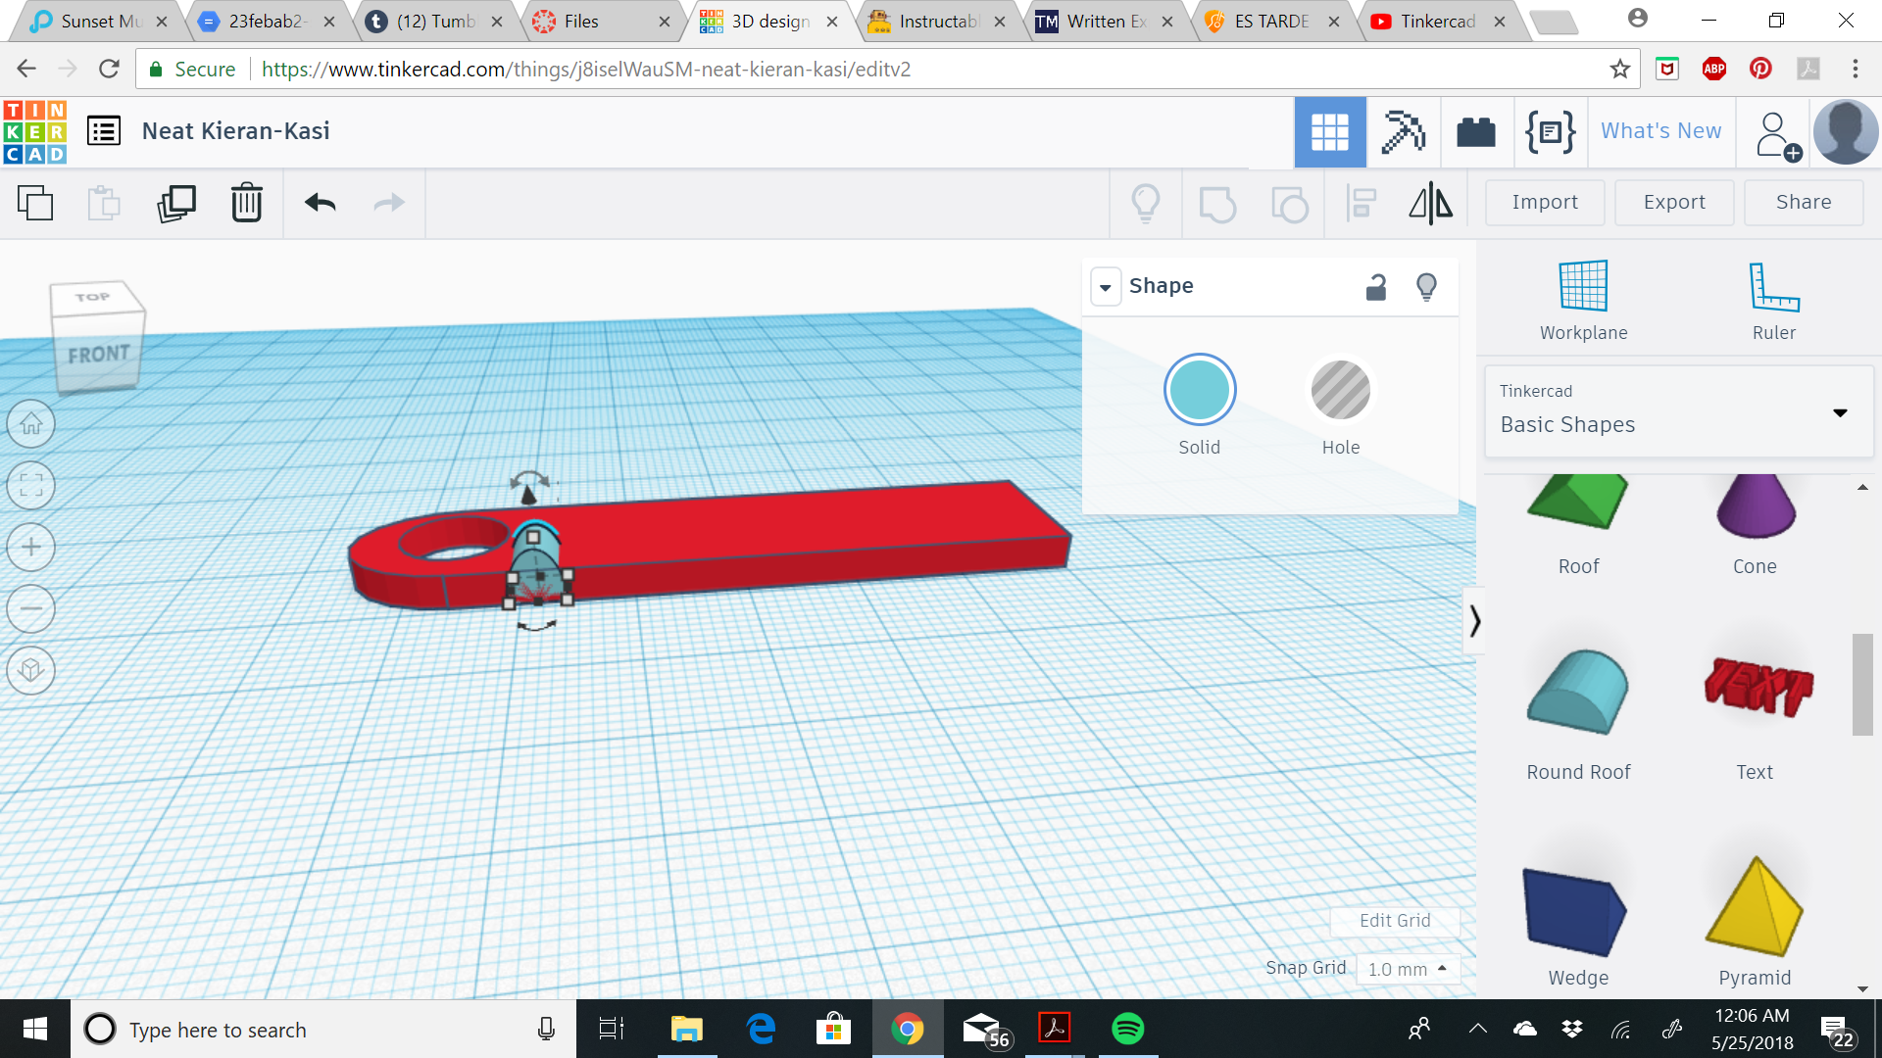Viewport: 1882px width, 1058px height.
Task: Open the designs list icon
Action: pyautogui.click(x=104, y=130)
